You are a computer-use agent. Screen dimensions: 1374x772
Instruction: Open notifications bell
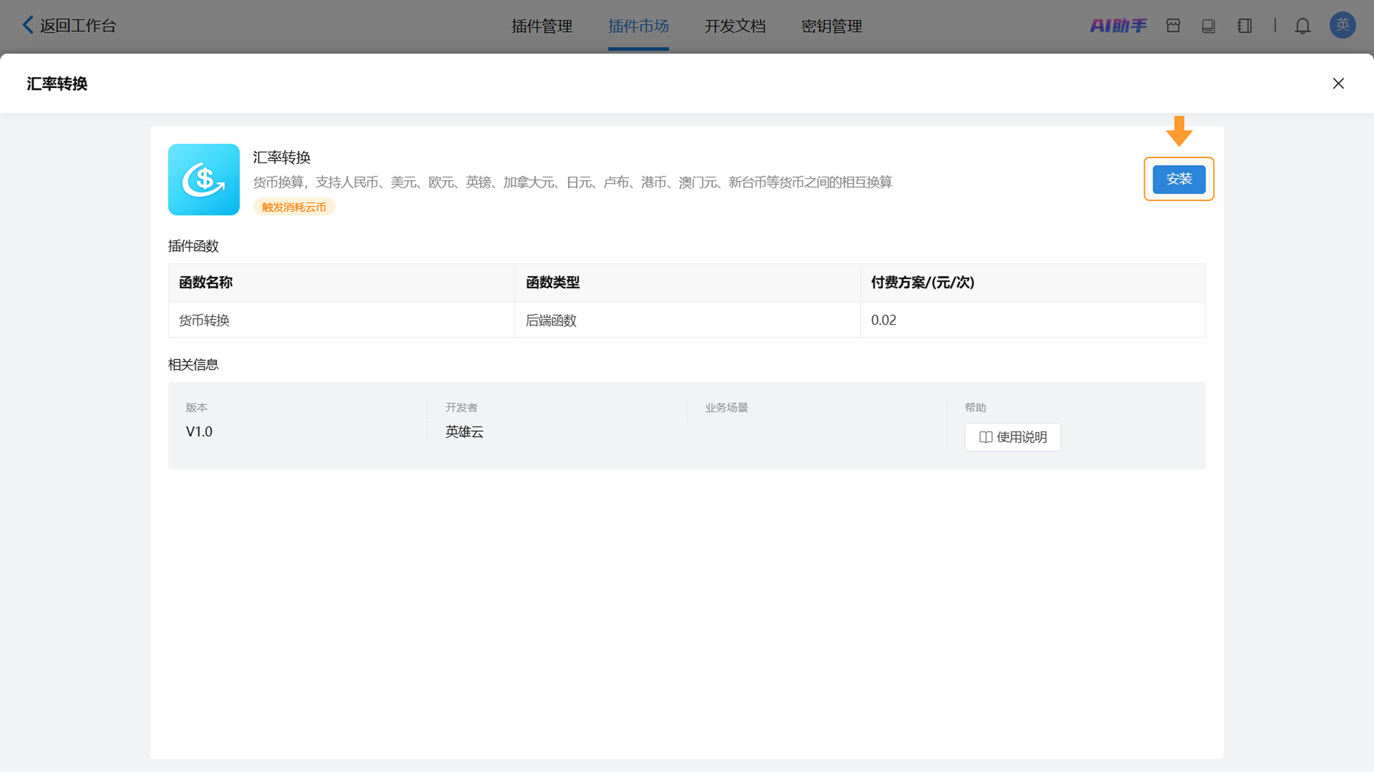1302,26
